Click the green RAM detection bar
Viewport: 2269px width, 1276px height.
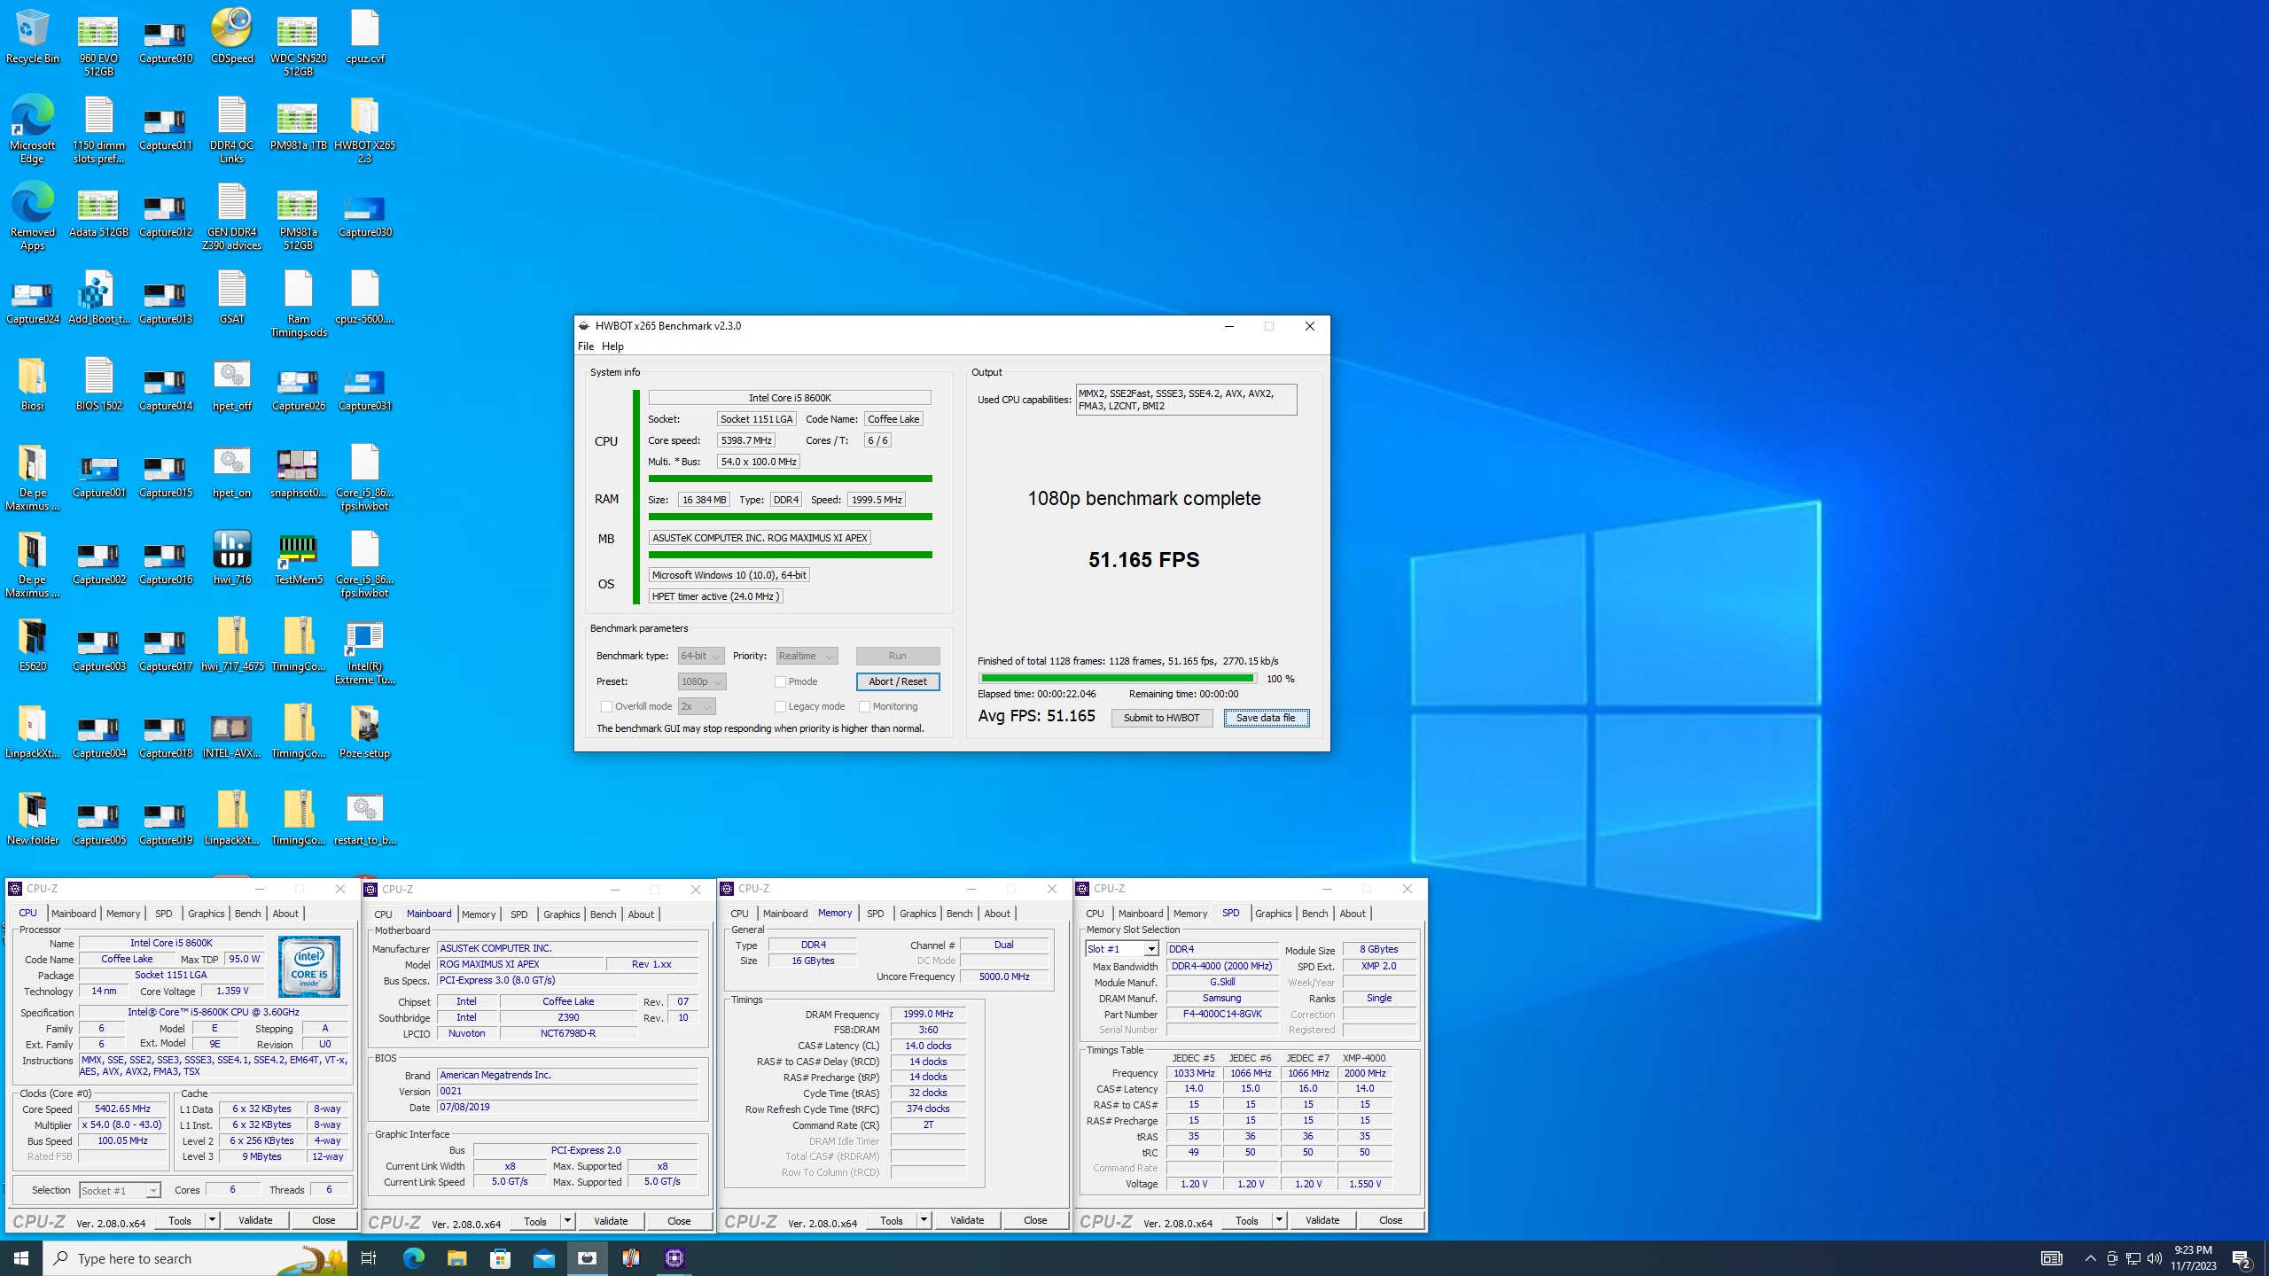coord(790,517)
